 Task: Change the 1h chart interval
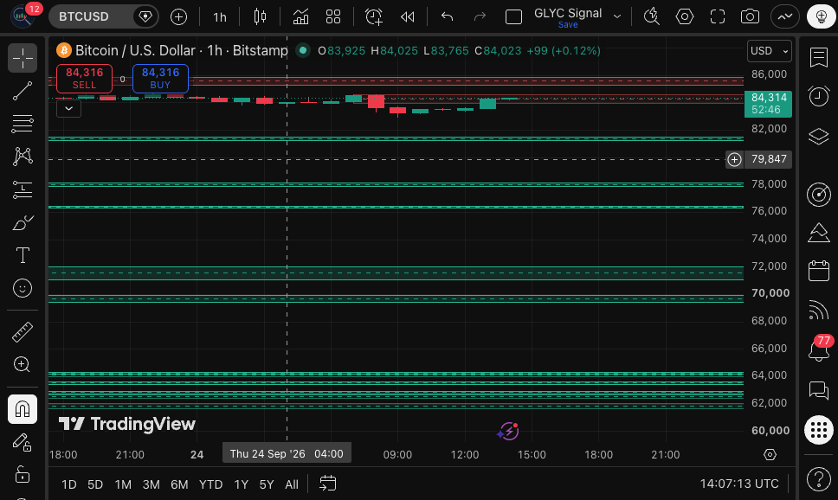220,17
